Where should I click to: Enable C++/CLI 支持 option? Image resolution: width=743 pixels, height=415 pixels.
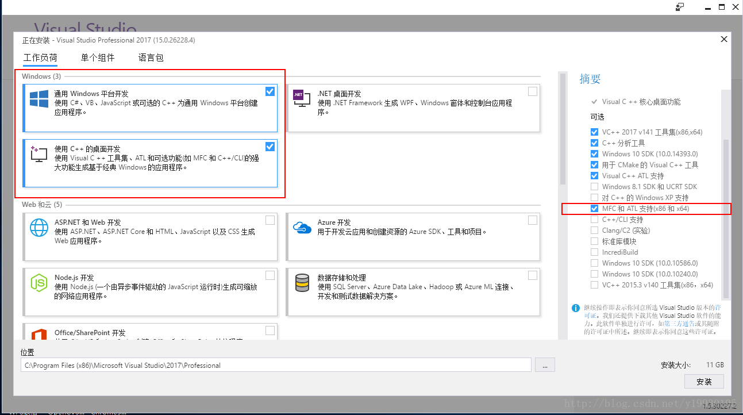pos(595,220)
